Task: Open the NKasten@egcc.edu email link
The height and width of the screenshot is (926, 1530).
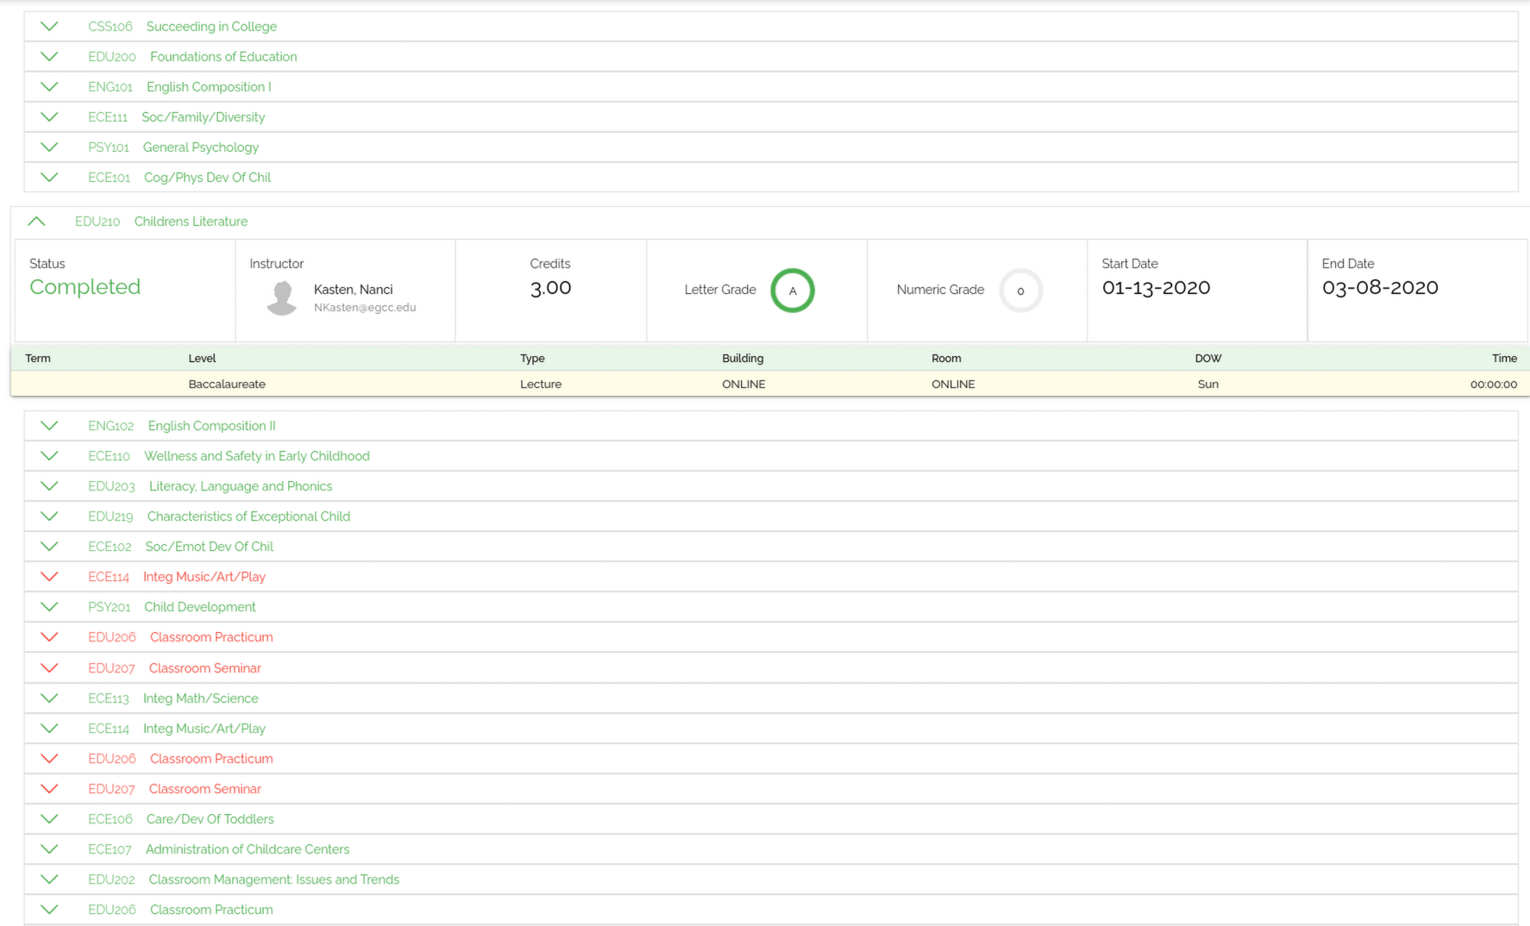Action: click(364, 308)
